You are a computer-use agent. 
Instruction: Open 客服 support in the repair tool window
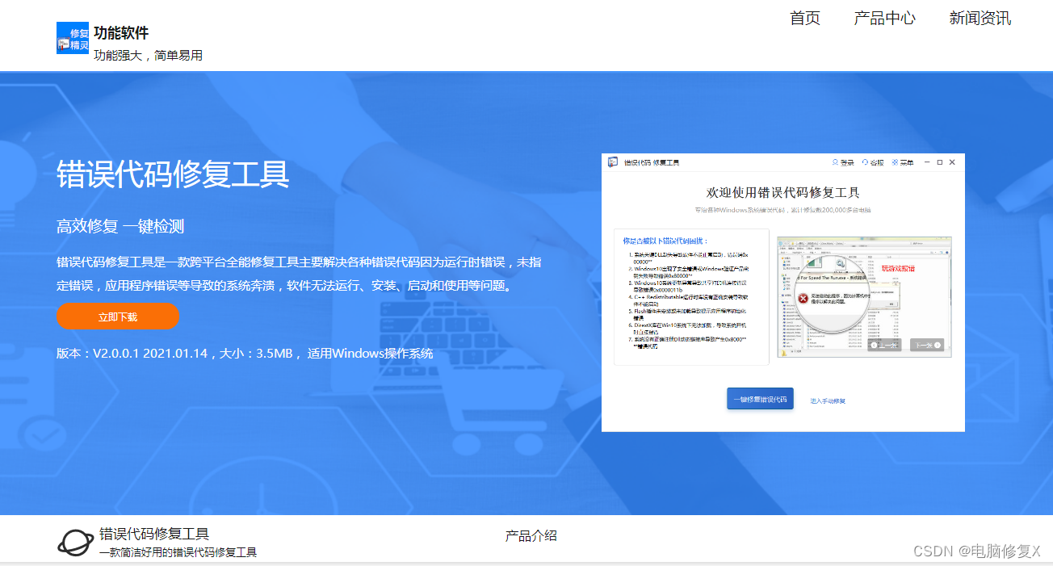[x=873, y=162]
